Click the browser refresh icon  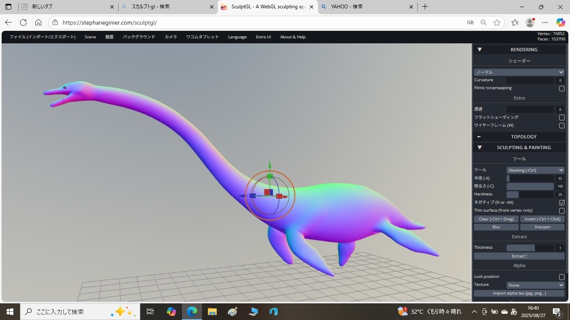pyautogui.click(x=23, y=22)
